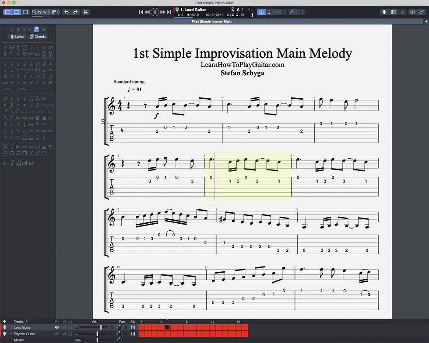This screenshot has height=343, width=429.
Task: Click the pilcrow paragraph icon
Action: click(50, 147)
